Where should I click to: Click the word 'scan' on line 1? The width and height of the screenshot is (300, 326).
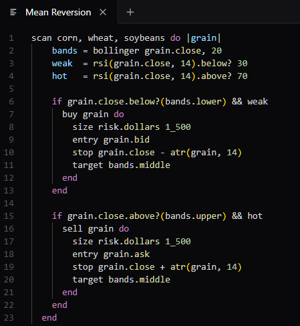tap(41, 38)
